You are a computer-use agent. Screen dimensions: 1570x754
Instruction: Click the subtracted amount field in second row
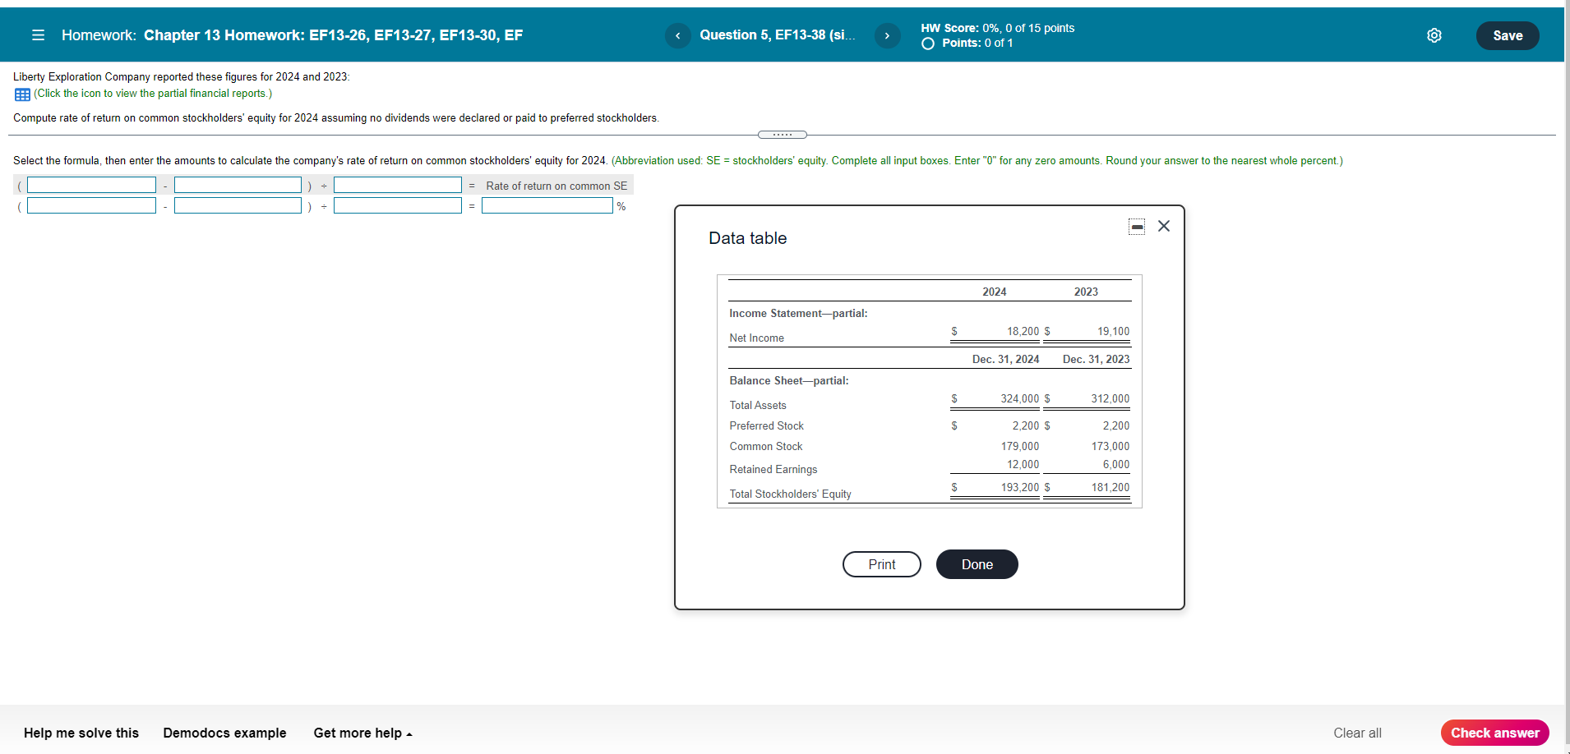click(x=238, y=205)
